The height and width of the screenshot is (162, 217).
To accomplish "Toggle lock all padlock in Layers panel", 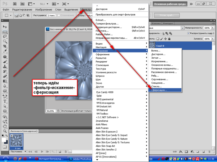I will 169,39.
